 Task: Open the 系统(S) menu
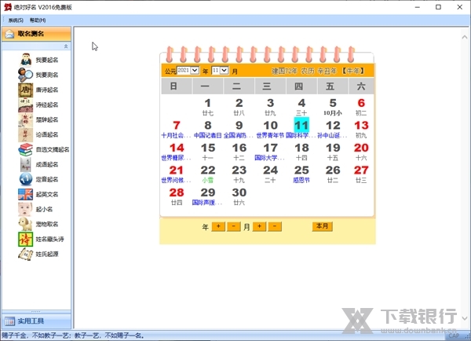pos(16,20)
